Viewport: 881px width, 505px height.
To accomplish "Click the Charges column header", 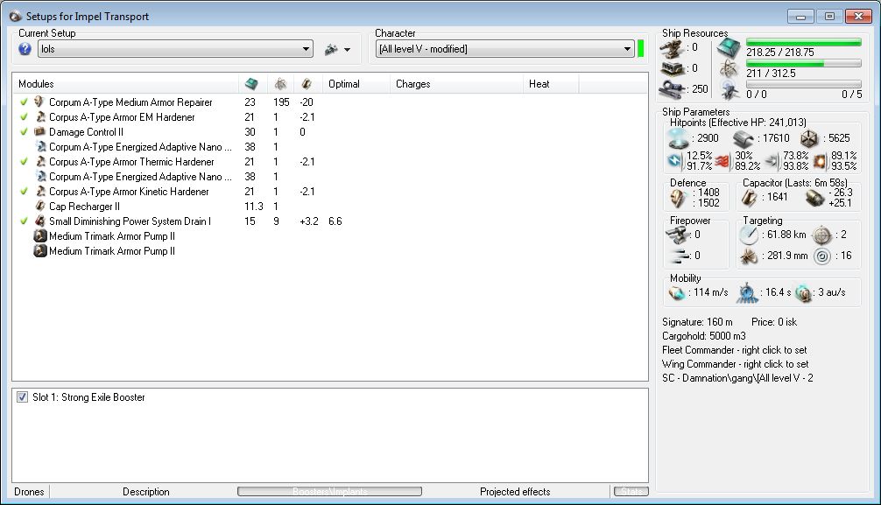I will (x=456, y=84).
